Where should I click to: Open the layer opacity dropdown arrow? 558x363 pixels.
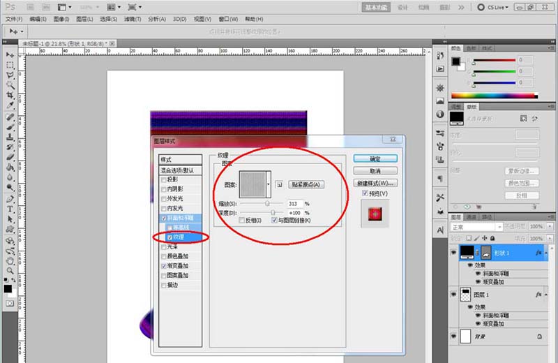(550, 227)
